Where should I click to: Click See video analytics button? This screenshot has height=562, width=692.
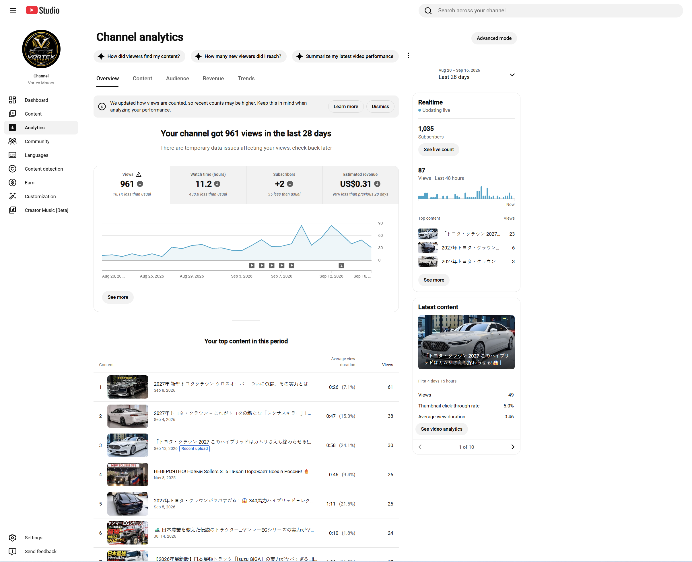pyautogui.click(x=441, y=429)
